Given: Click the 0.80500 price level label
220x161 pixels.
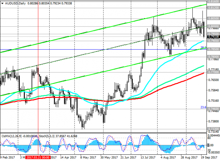Looking at the screenshot, I should [213, 18].
